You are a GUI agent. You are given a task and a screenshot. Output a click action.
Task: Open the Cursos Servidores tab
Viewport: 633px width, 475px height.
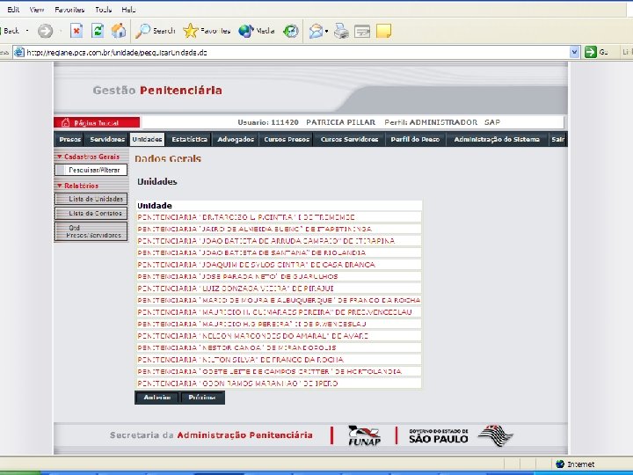coord(349,139)
